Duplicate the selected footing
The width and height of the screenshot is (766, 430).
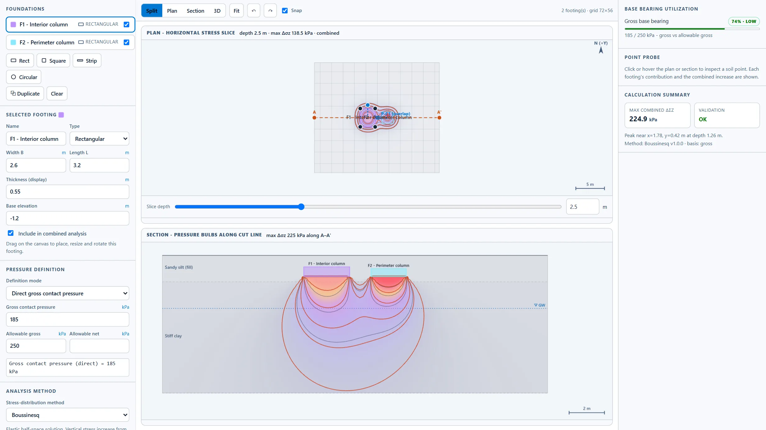pyautogui.click(x=25, y=93)
